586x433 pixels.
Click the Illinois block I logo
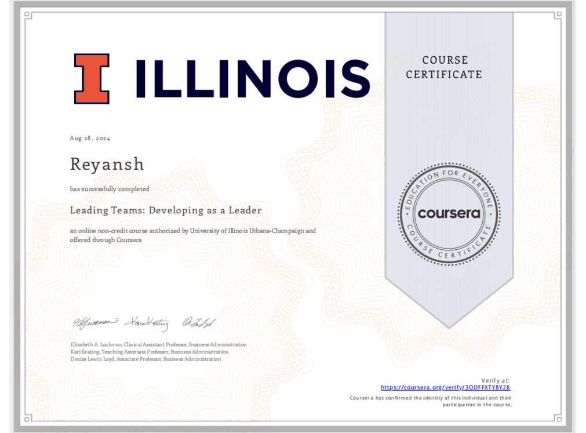tap(92, 78)
